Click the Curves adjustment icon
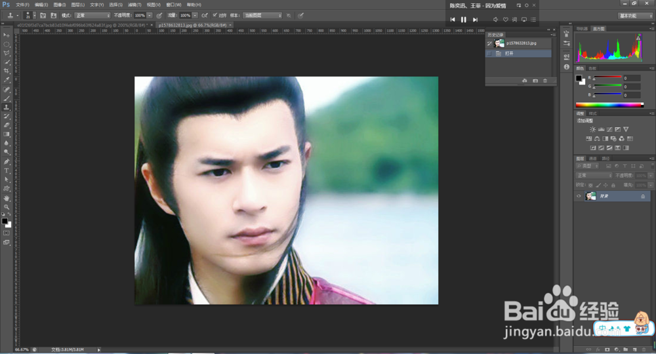 [x=609, y=130]
